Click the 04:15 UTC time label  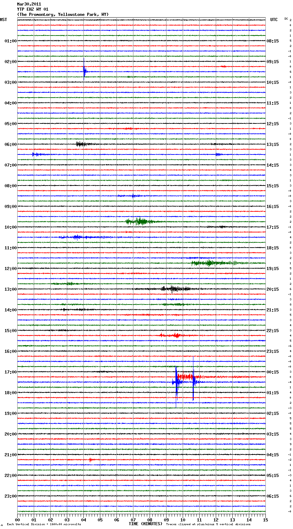[x=273, y=455]
